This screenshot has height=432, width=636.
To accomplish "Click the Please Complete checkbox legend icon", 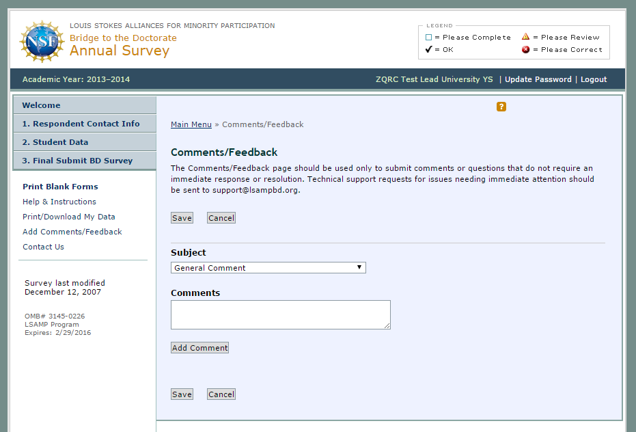I will tap(428, 38).
